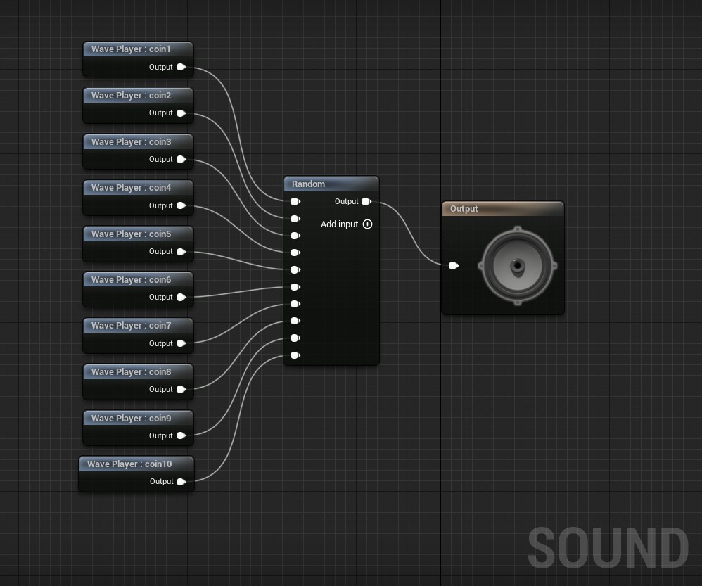This screenshot has width=702, height=586.
Task: Click the coin1 Wave Player output pin
Action: click(181, 68)
